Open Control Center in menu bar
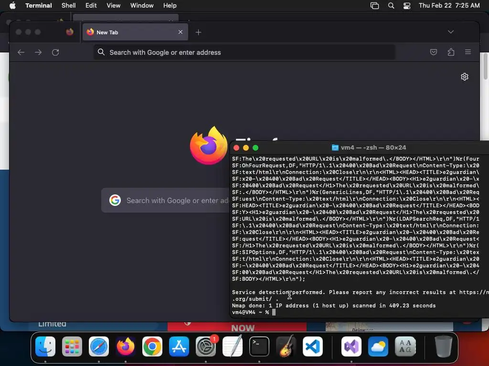Image resolution: width=489 pixels, height=366 pixels. 407,6
